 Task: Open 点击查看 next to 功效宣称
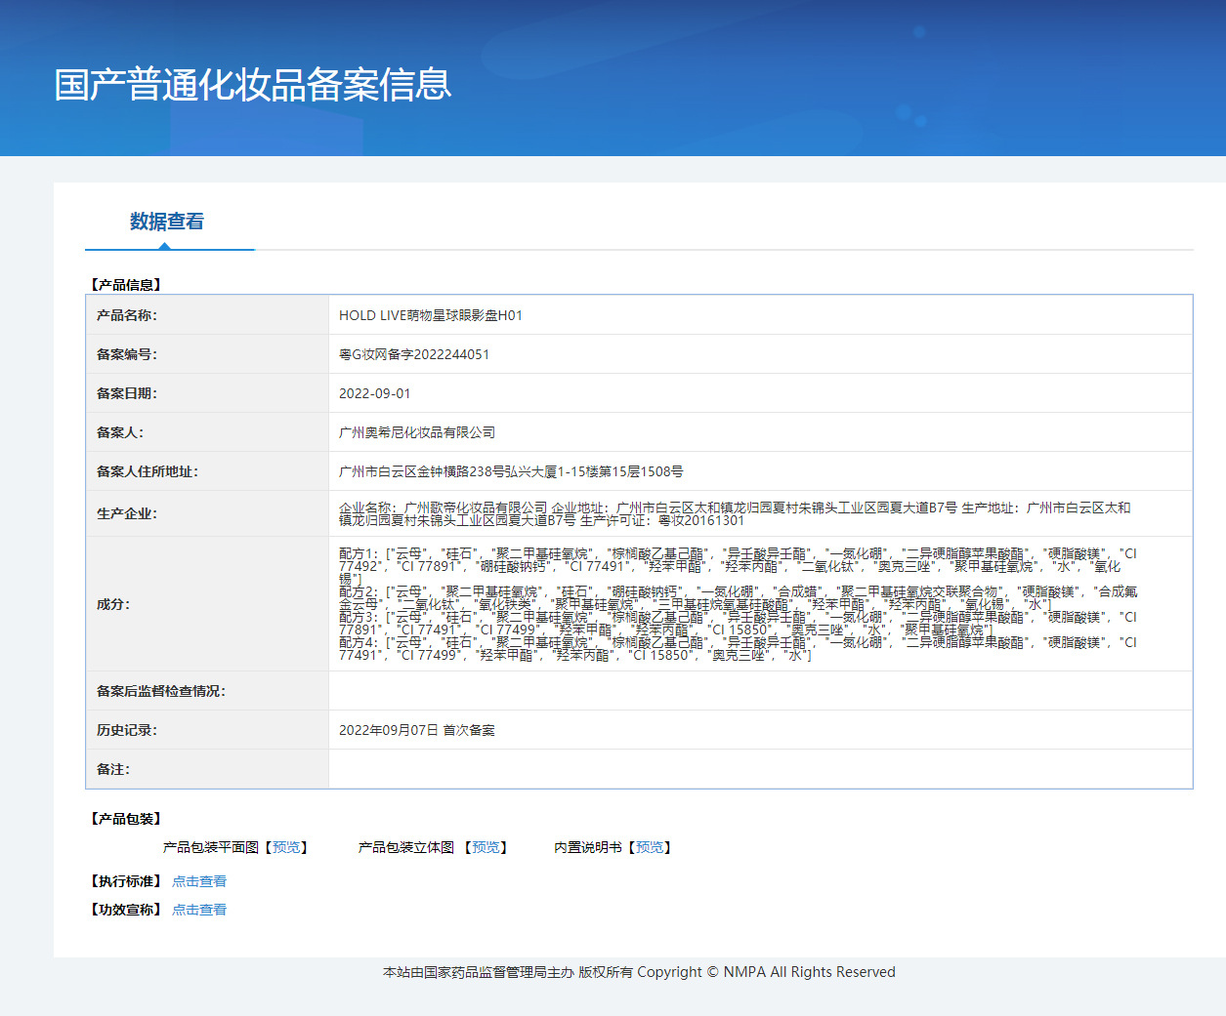click(199, 910)
